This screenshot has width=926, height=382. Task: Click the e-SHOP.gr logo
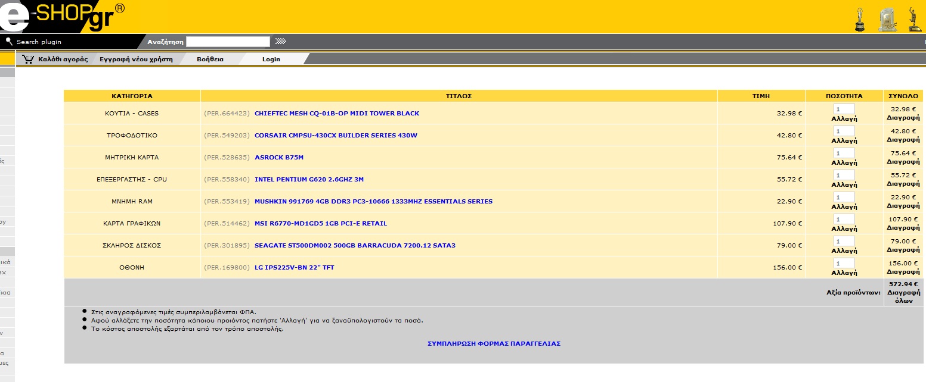tap(63, 17)
